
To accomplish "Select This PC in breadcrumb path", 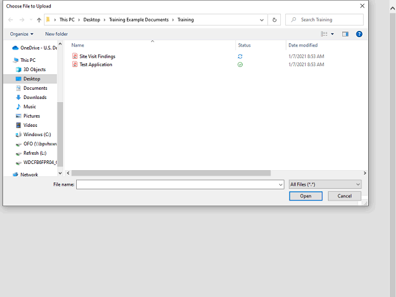I will click(x=67, y=20).
